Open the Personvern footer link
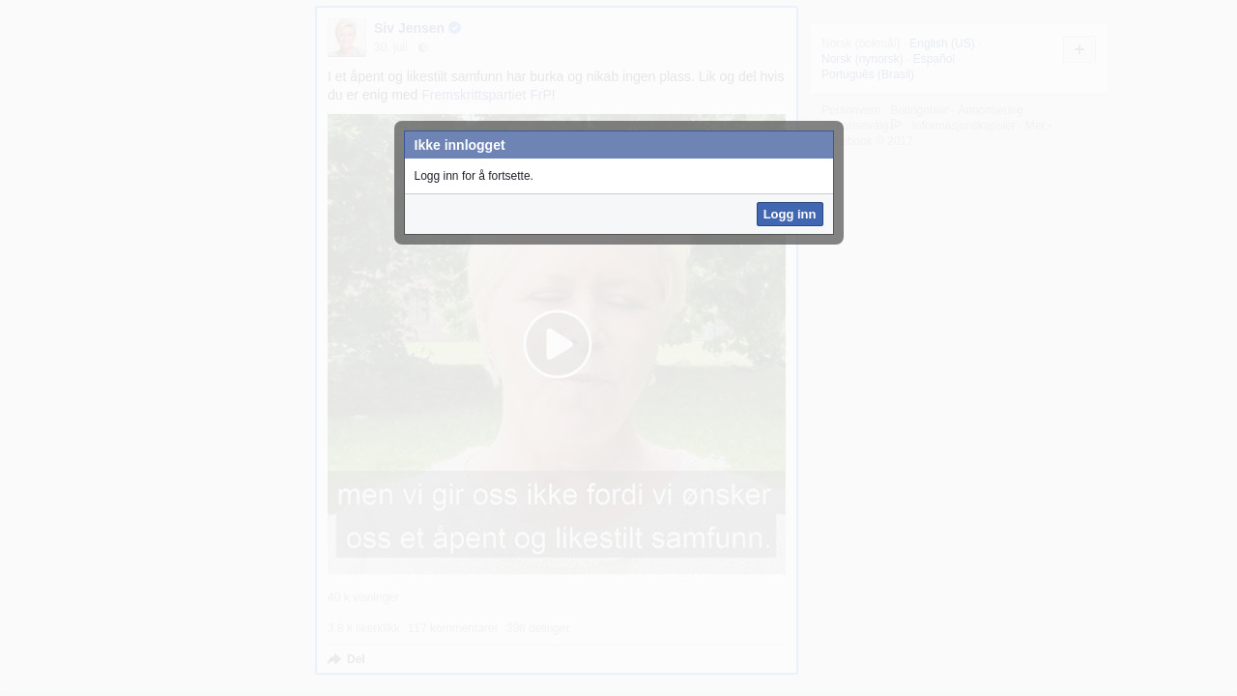Image resolution: width=1237 pixels, height=696 pixels. 850,110
